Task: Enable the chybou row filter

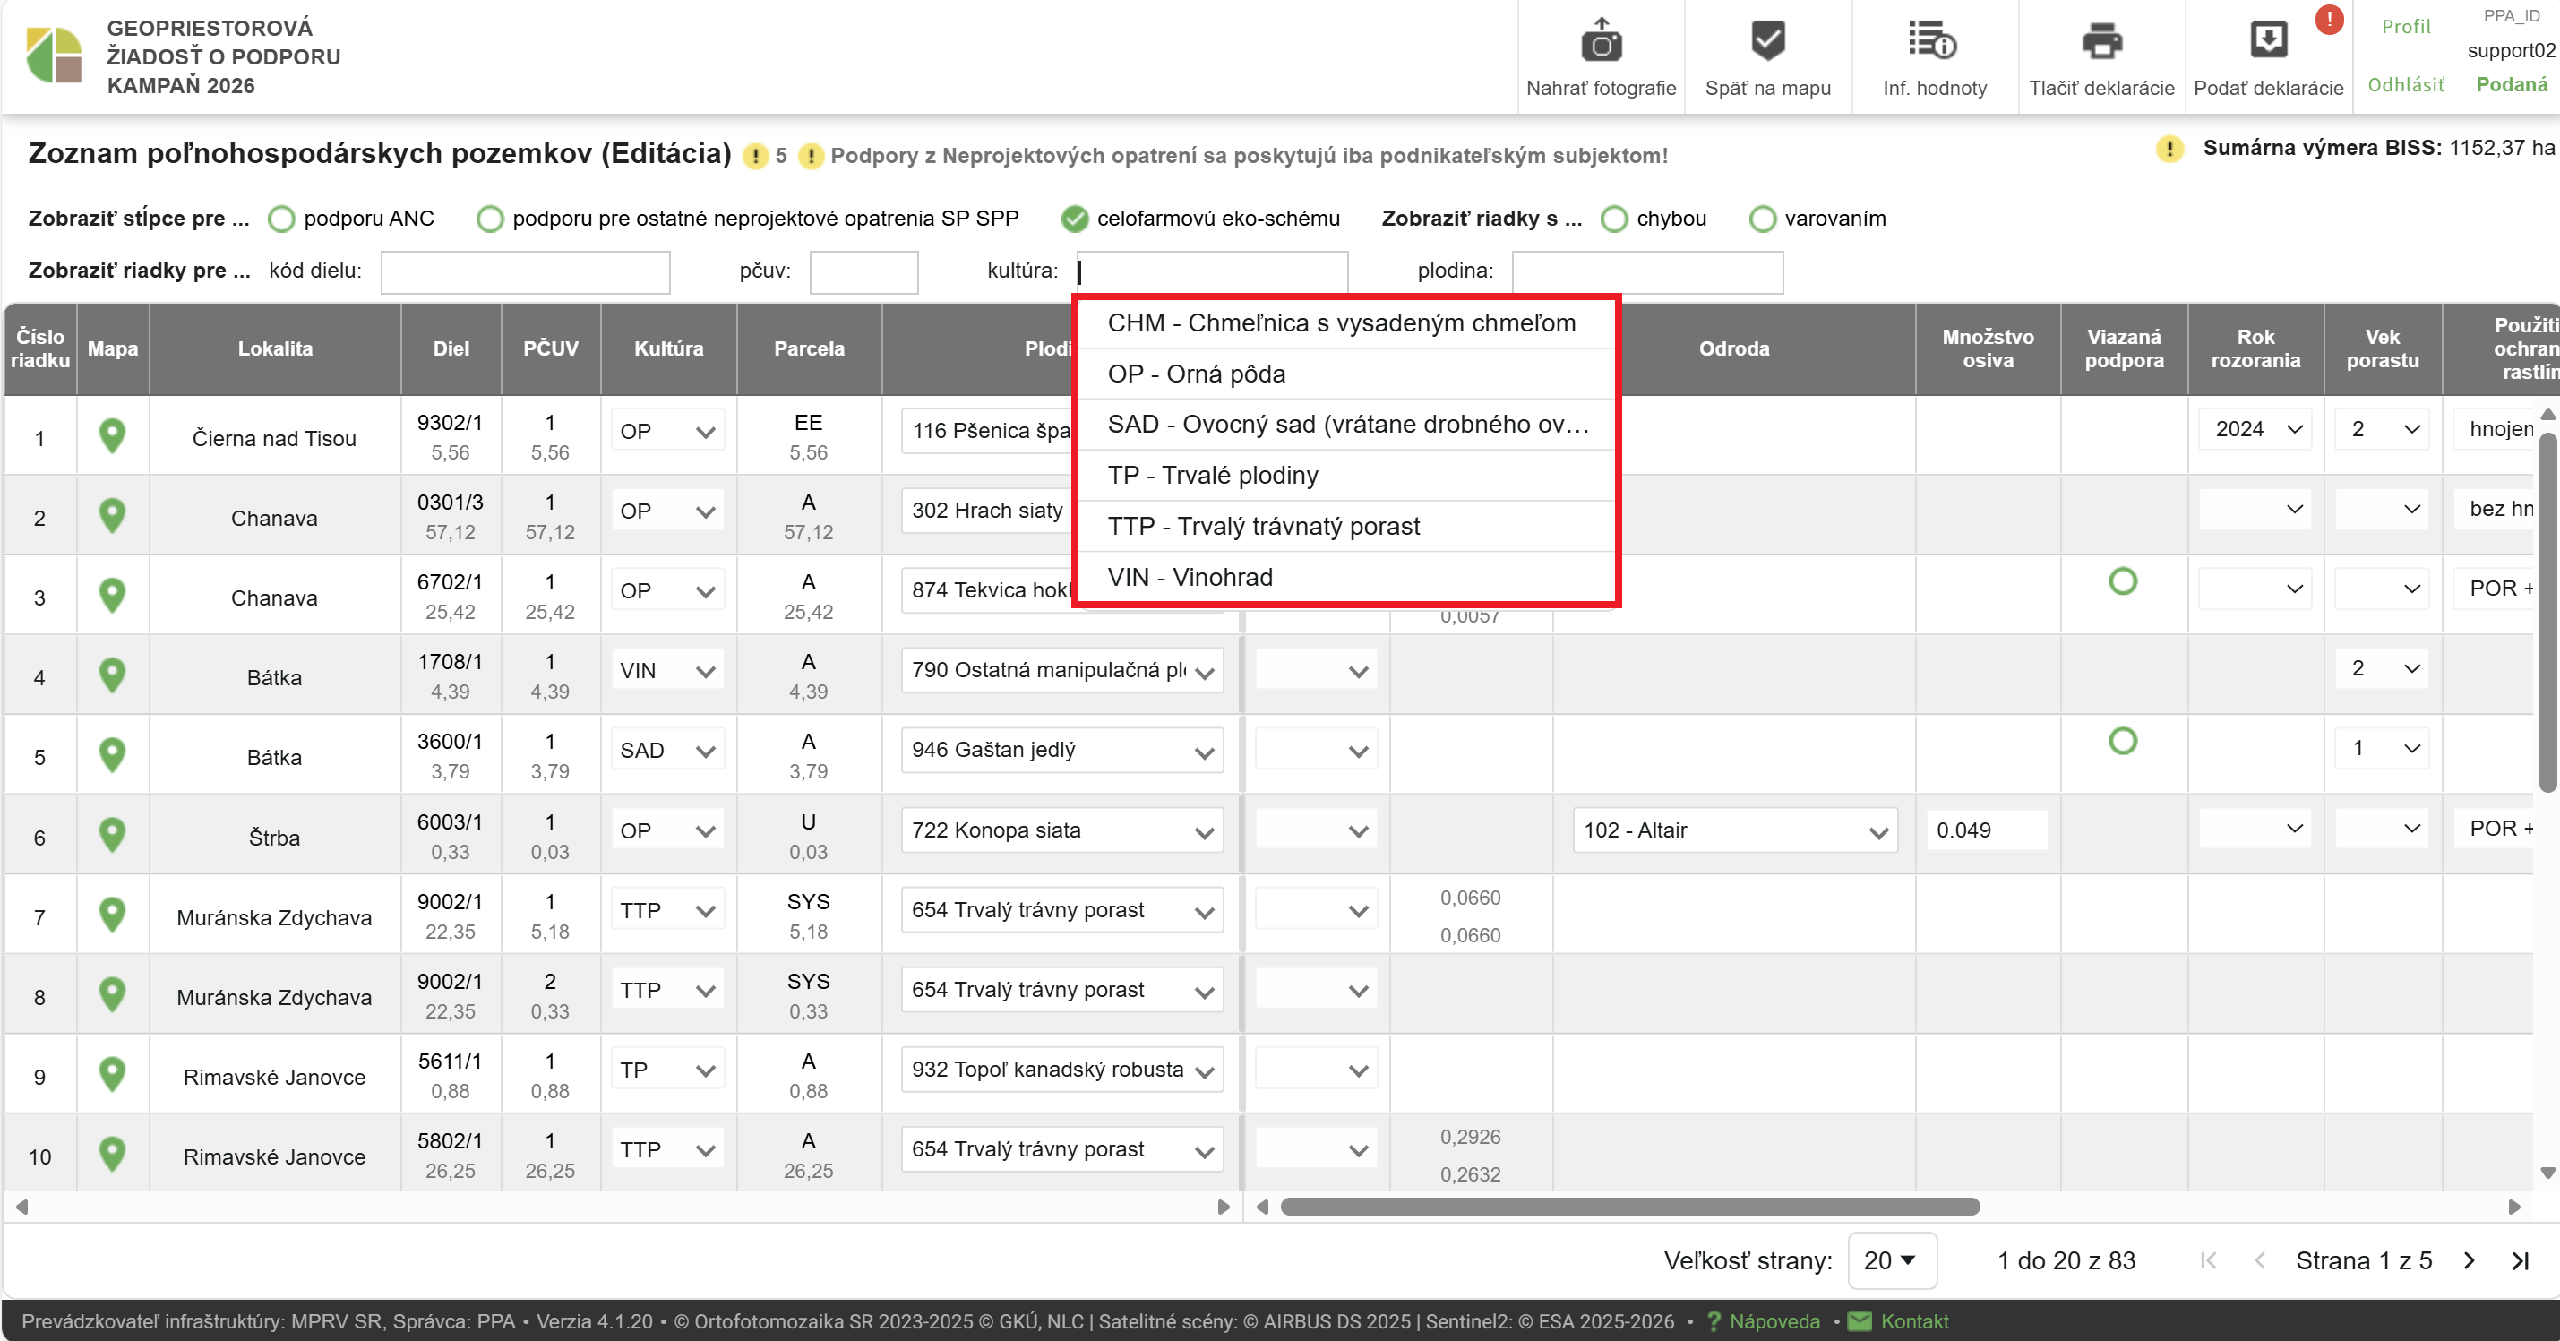Action: (1615, 219)
